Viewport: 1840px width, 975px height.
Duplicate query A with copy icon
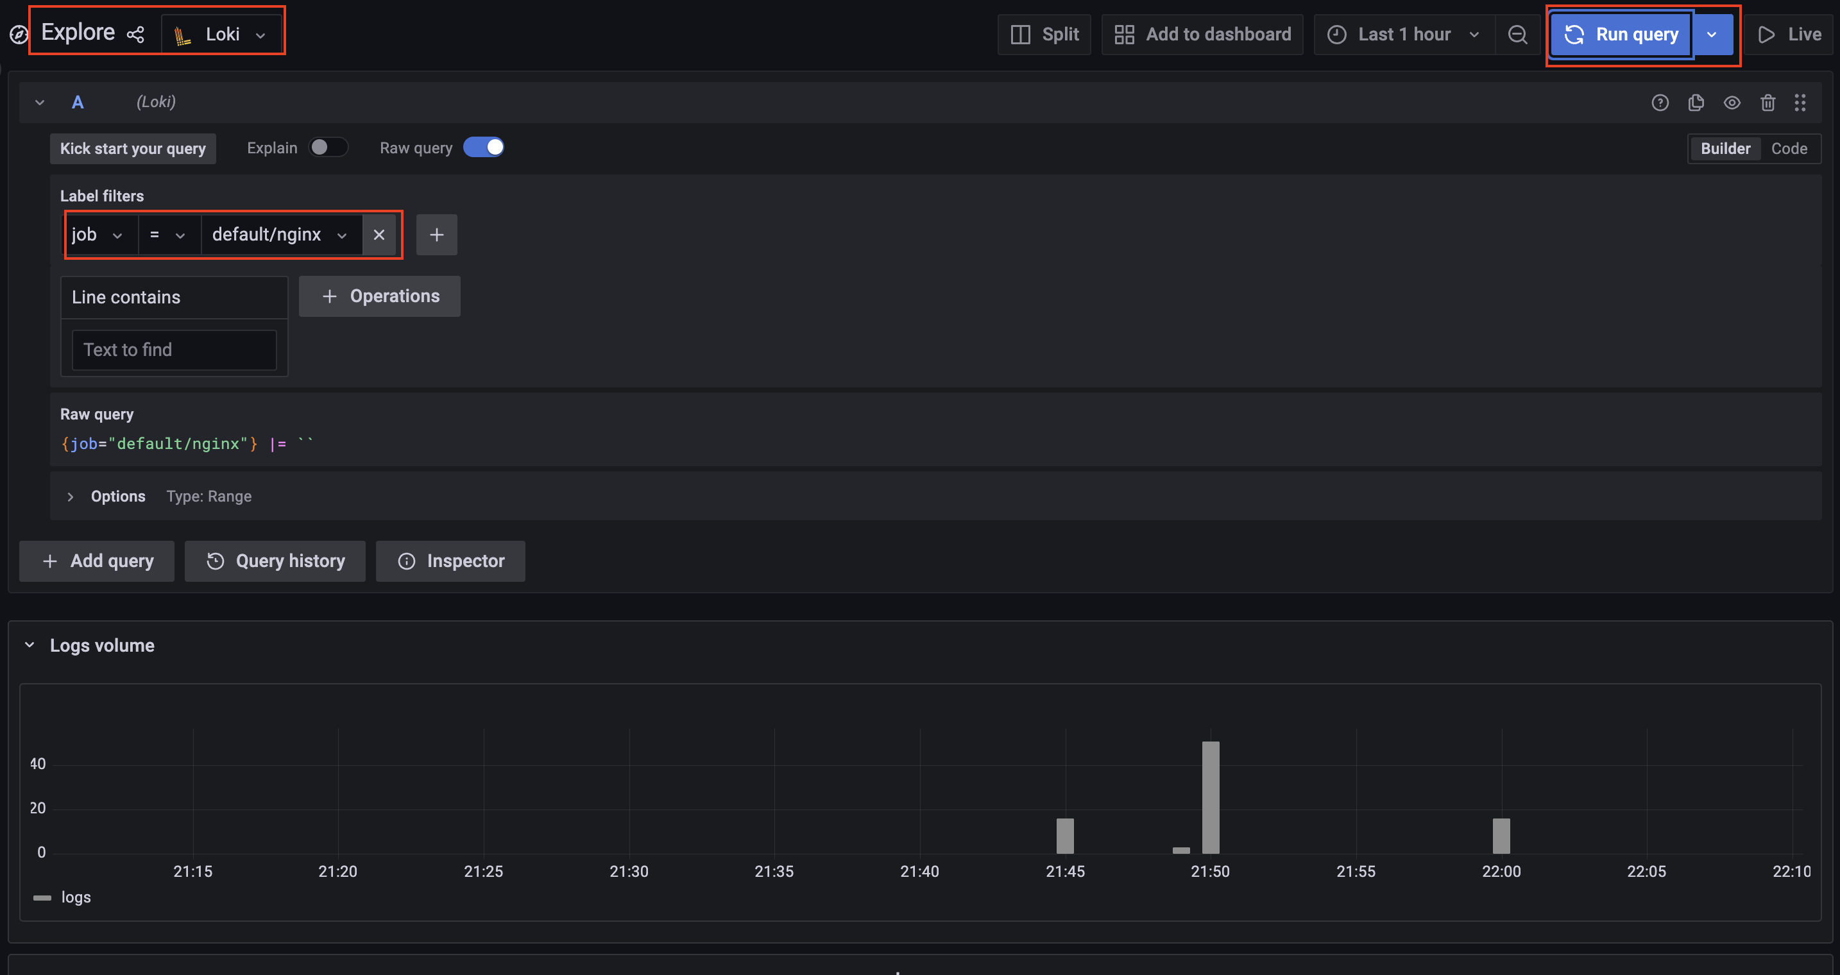pyautogui.click(x=1696, y=102)
